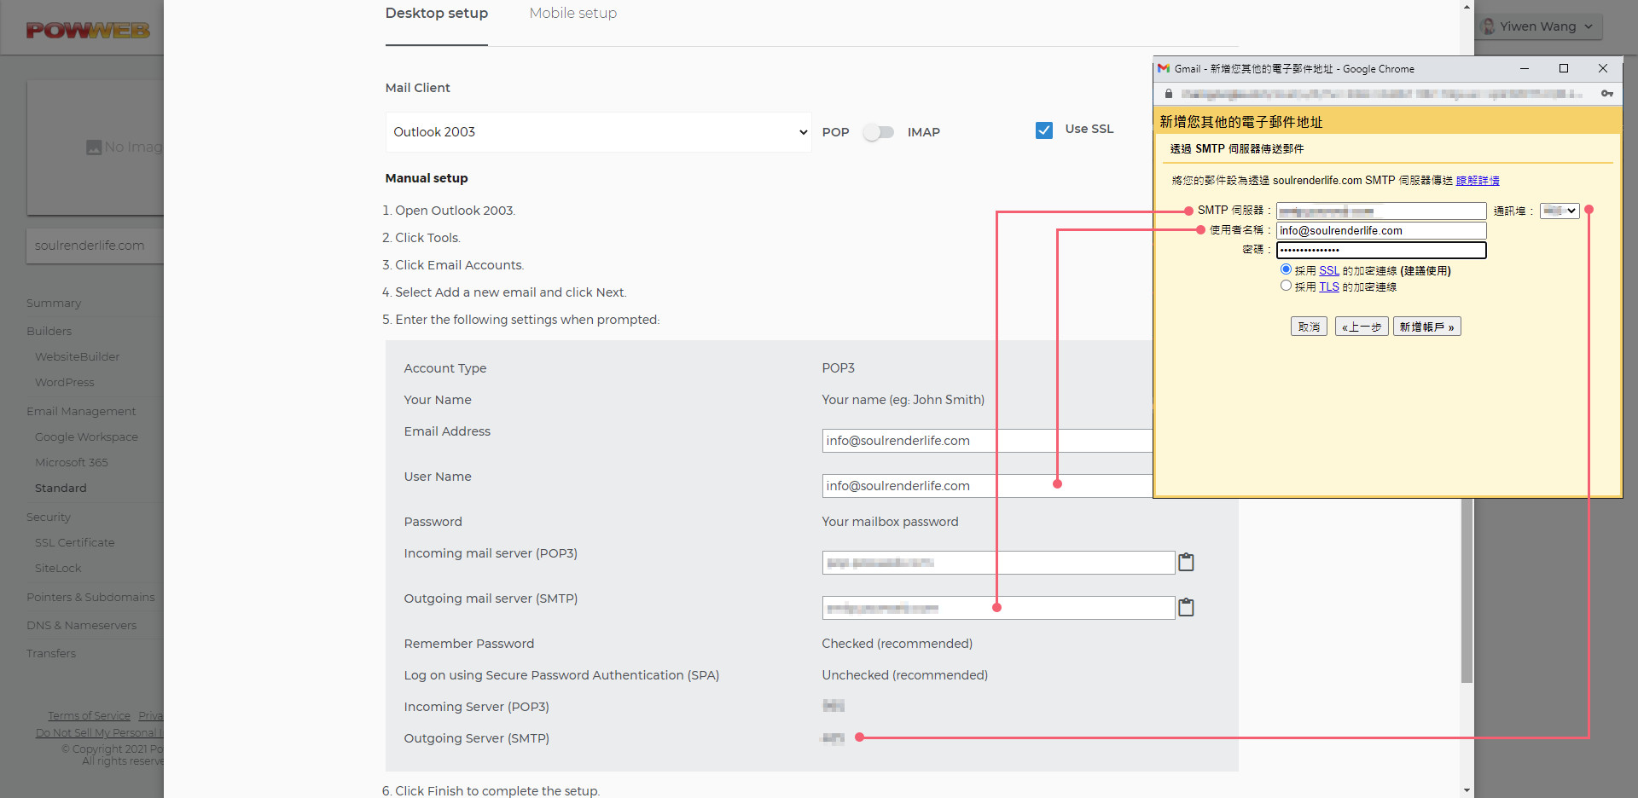Open the port dropdown in Gmail popup

point(1560,211)
